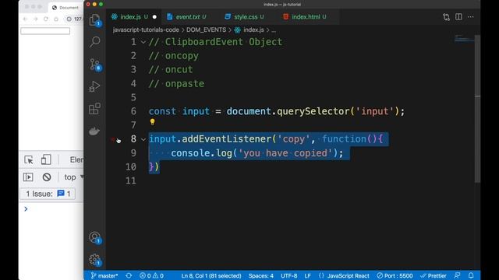Open the Elements tab in DevTools
The image size is (499, 280).
(76, 159)
